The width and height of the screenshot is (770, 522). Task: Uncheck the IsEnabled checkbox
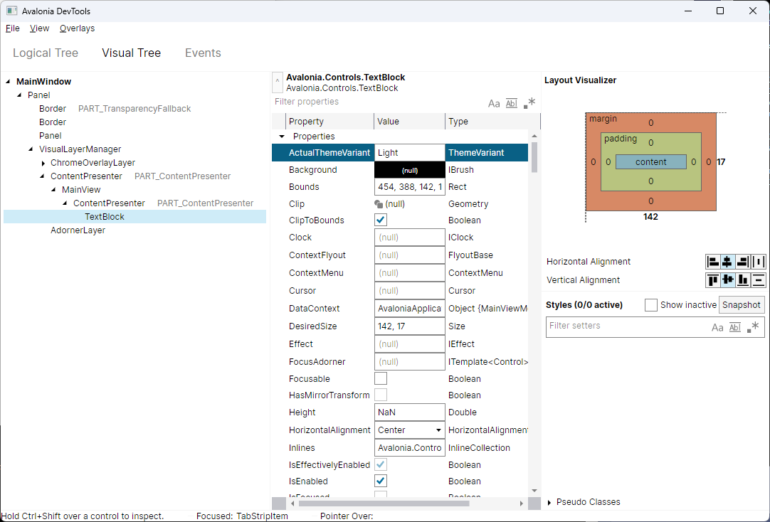pyautogui.click(x=381, y=481)
